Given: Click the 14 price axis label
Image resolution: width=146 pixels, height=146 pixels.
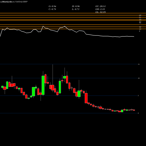Looking at the screenshot, I should point(139,64).
